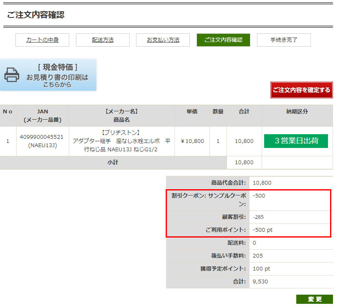
Task: Click the 3営業日出荷 green shipping badge
Action: click(x=296, y=141)
